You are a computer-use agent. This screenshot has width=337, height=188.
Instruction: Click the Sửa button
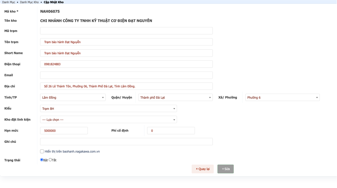click(225, 169)
